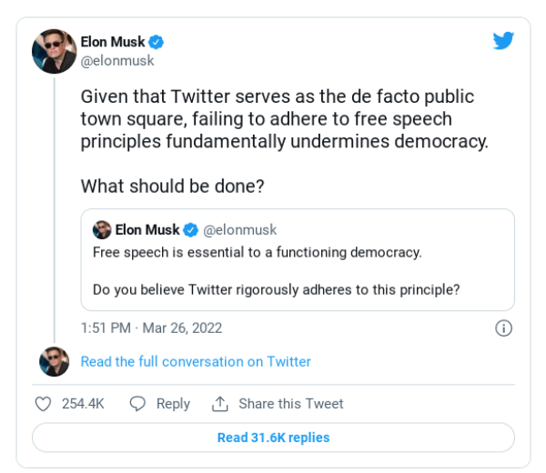Click the @elonmusk handle in the header
This screenshot has height=473, width=546.
117,61
